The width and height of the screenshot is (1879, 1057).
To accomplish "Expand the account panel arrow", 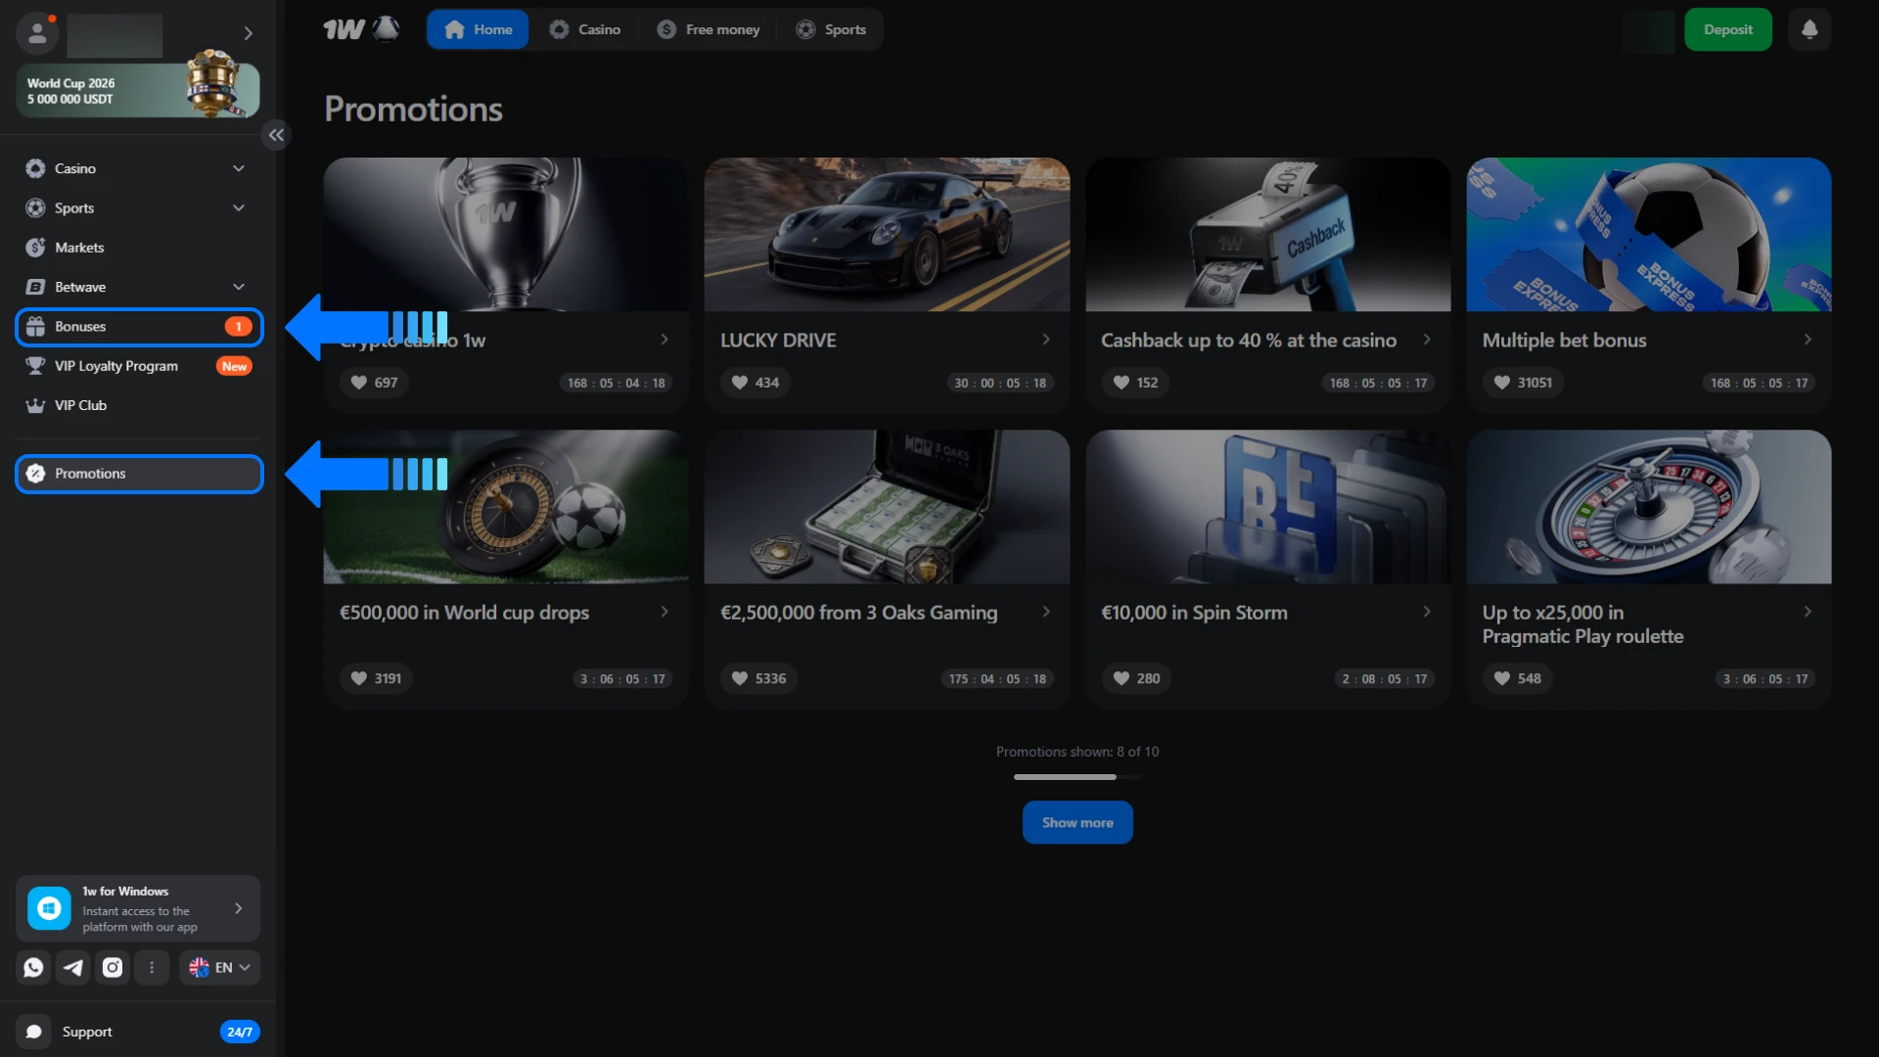I will pyautogui.click(x=249, y=33).
